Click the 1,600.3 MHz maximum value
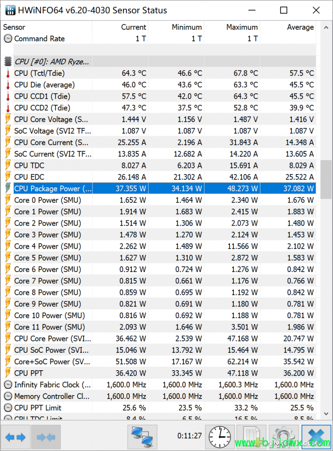Screen dimensions: 333x451 tap(238, 384)
